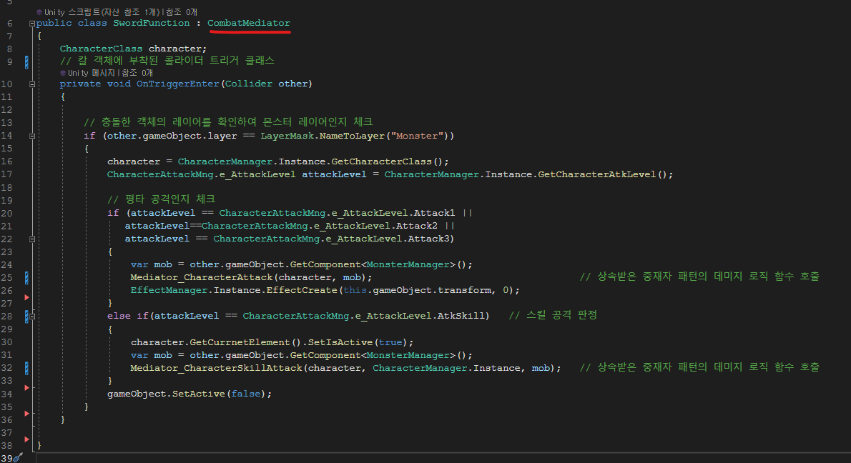This screenshot has width=851, height=463.
Task: Click the NameToLayer method call
Action: [x=352, y=136]
